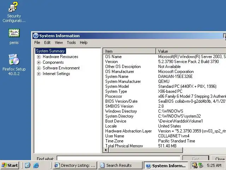Select System Summary in the tree
The image size is (226, 170).
50,51
